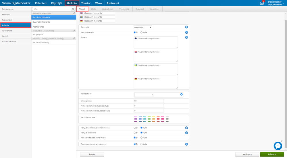Click the add Vaihtoehdot plus icon
Viewport: 287px width, 158px height.
[181, 95]
